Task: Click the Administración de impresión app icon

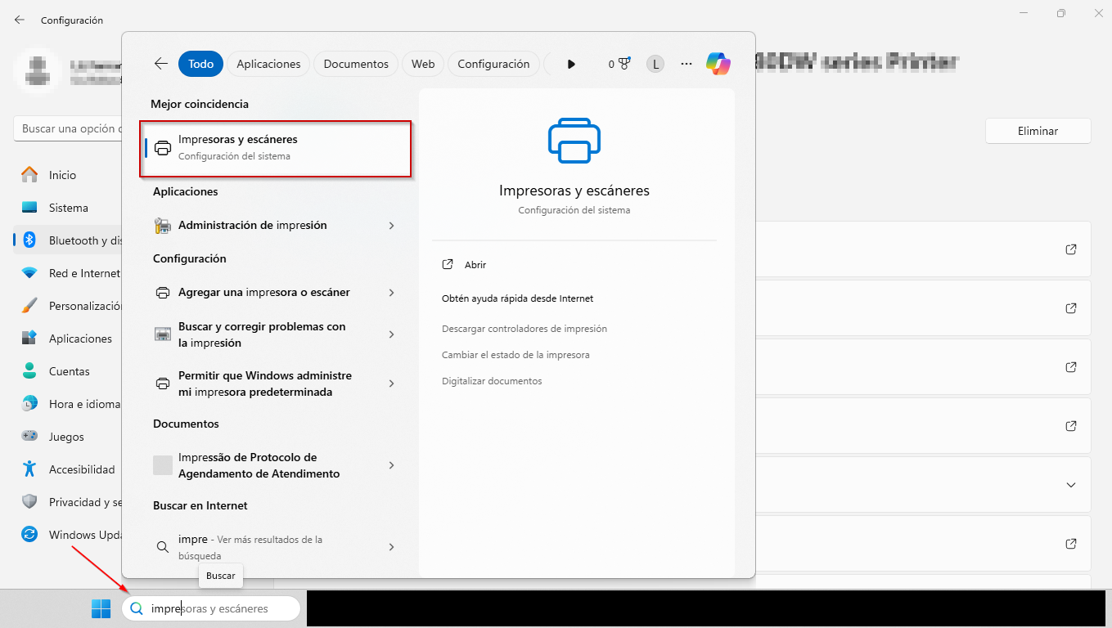Action: pyautogui.click(x=163, y=225)
